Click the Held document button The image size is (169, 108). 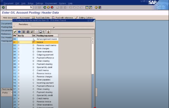pos(10,18)
